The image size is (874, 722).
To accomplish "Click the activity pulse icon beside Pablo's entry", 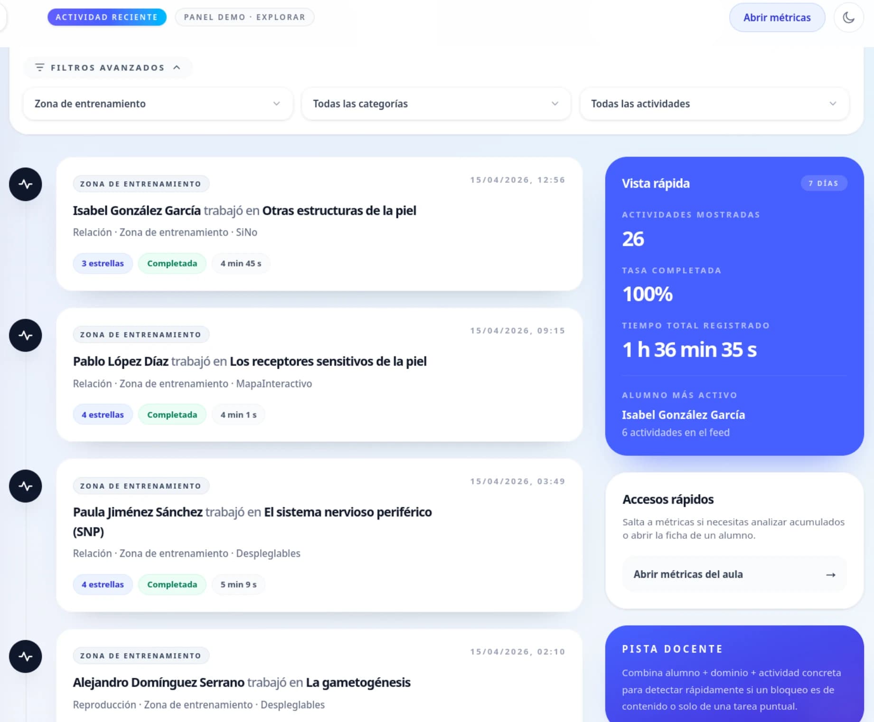I will pos(26,335).
